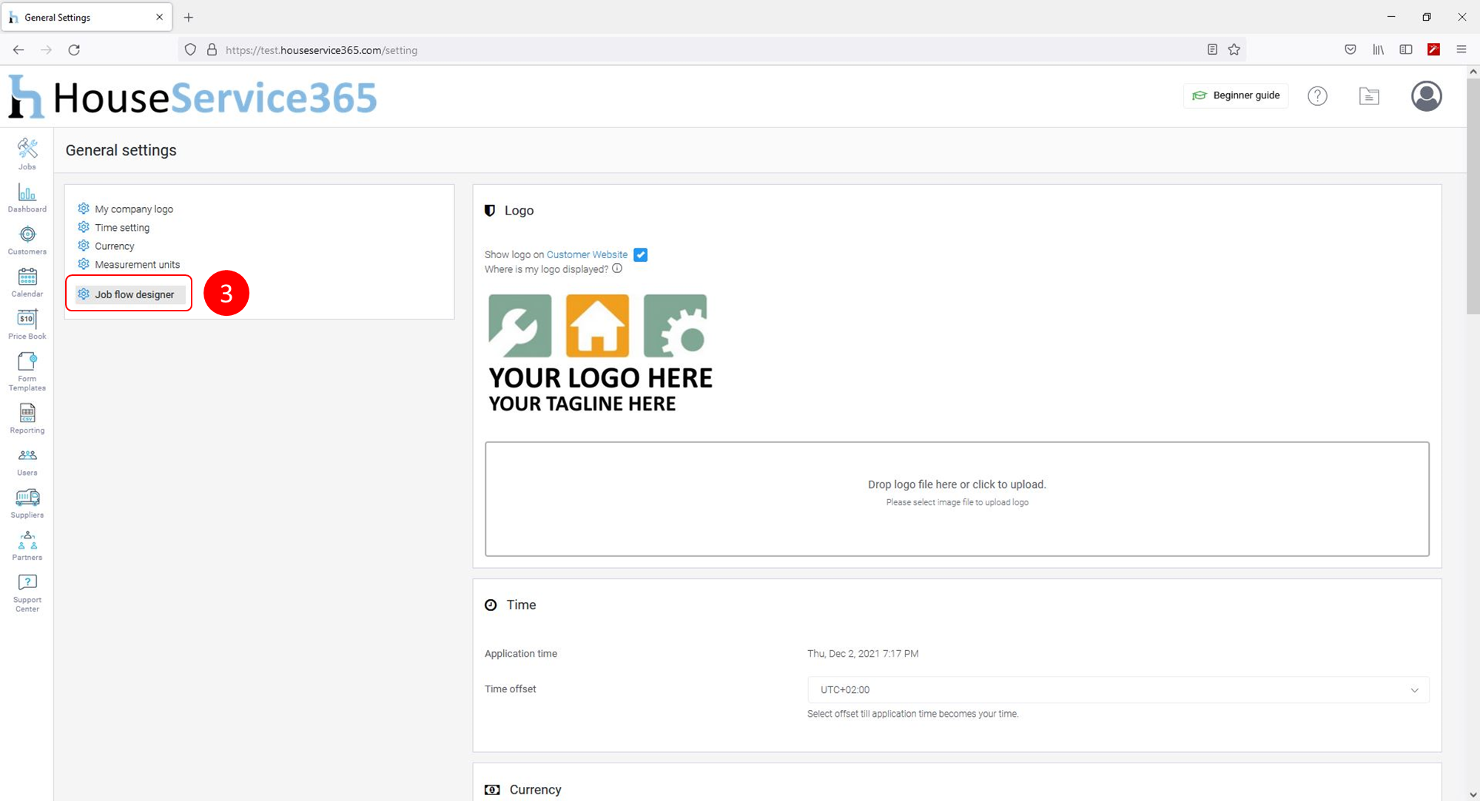Open browser library icon
1480x801 pixels.
pyautogui.click(x=1378, y=50)
